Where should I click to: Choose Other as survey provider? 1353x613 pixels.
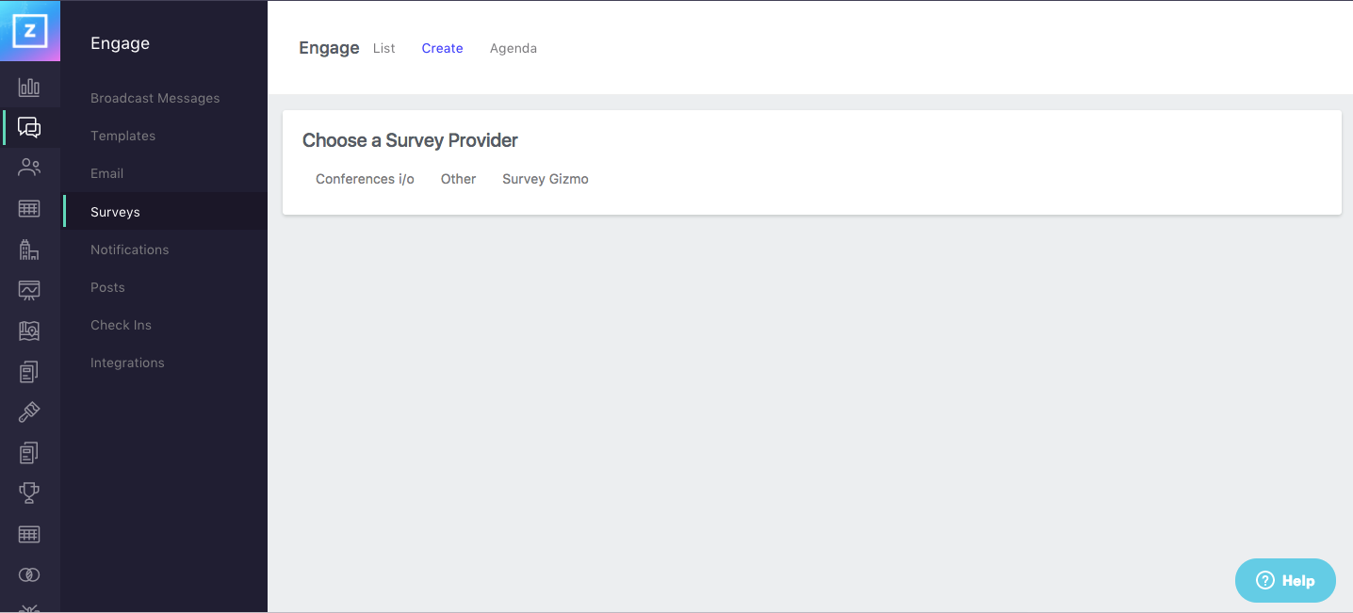tap(458, 179)
